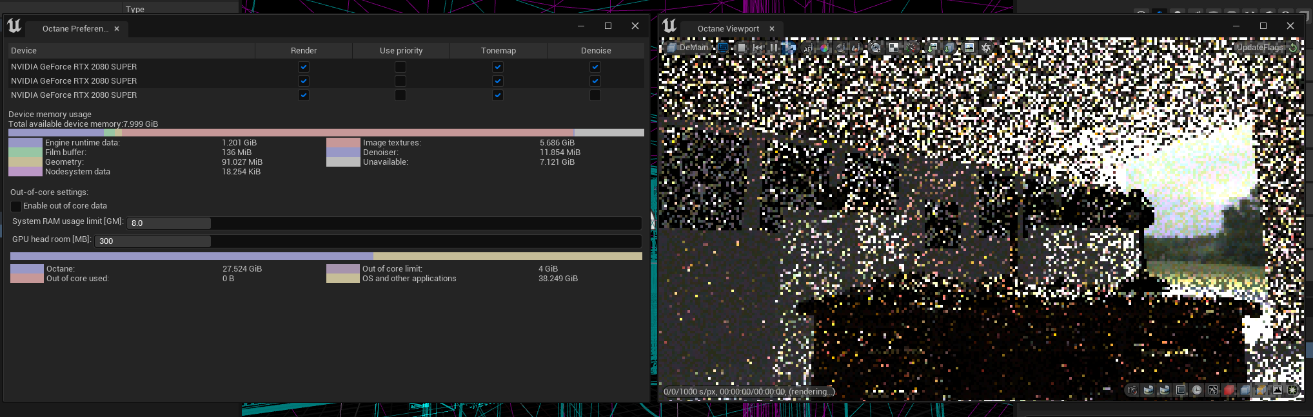
Task: Click the Tonemap column header
Action: [x=499, y=51]
